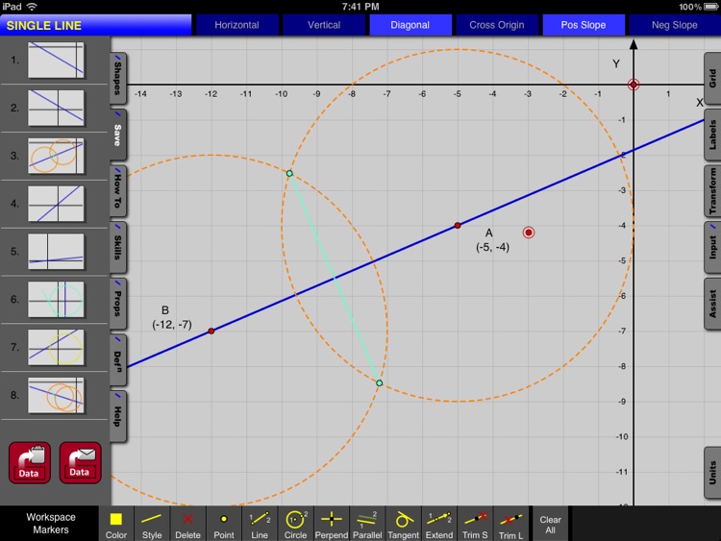Select the Point tool
The image size is (721, 541).
tap(224, 524)
